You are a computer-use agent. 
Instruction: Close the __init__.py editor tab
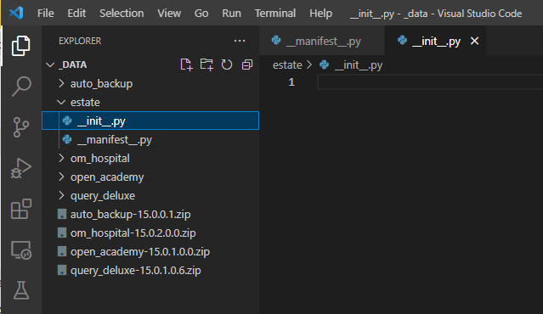(x=475, y=41)
